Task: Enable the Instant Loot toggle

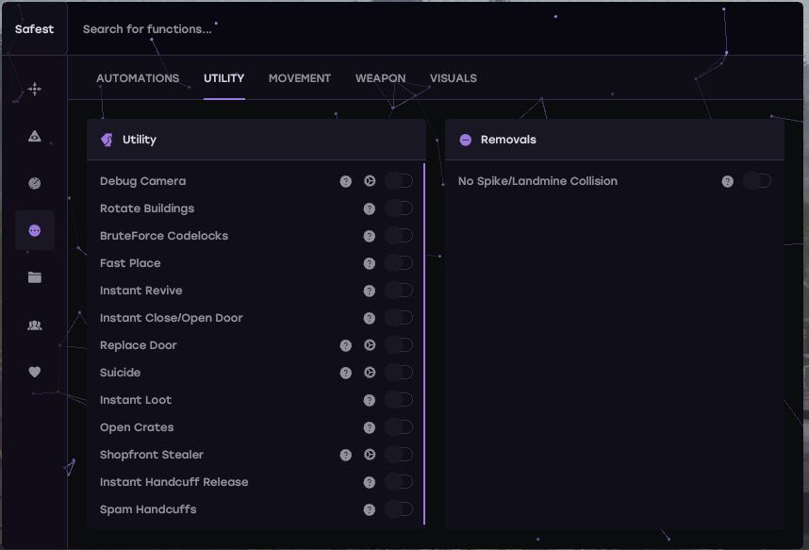Action: (x=398, y=400)
